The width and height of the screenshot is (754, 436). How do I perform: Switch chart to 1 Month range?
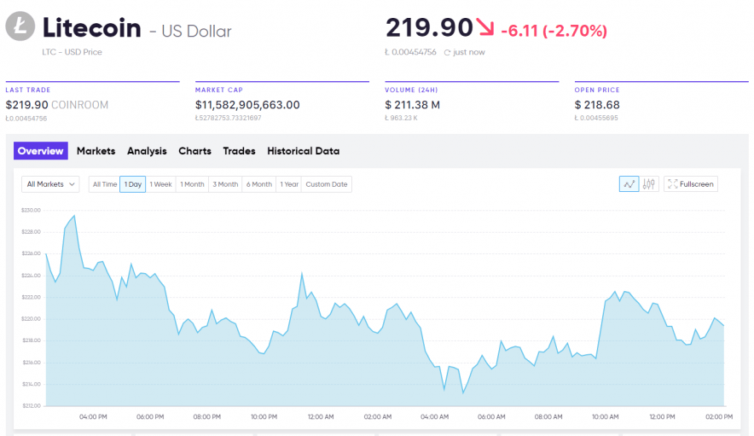click(x=192, y=184)
